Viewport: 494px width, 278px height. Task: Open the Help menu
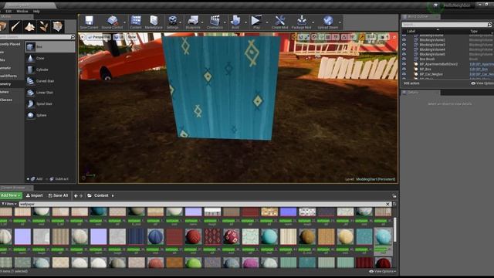36,12
